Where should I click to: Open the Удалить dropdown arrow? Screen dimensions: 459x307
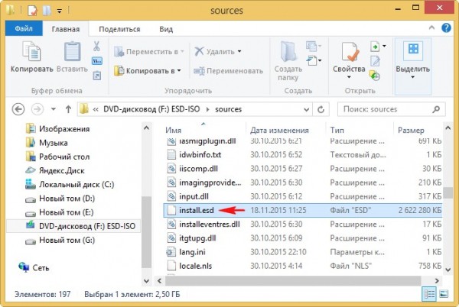[239, 52]
